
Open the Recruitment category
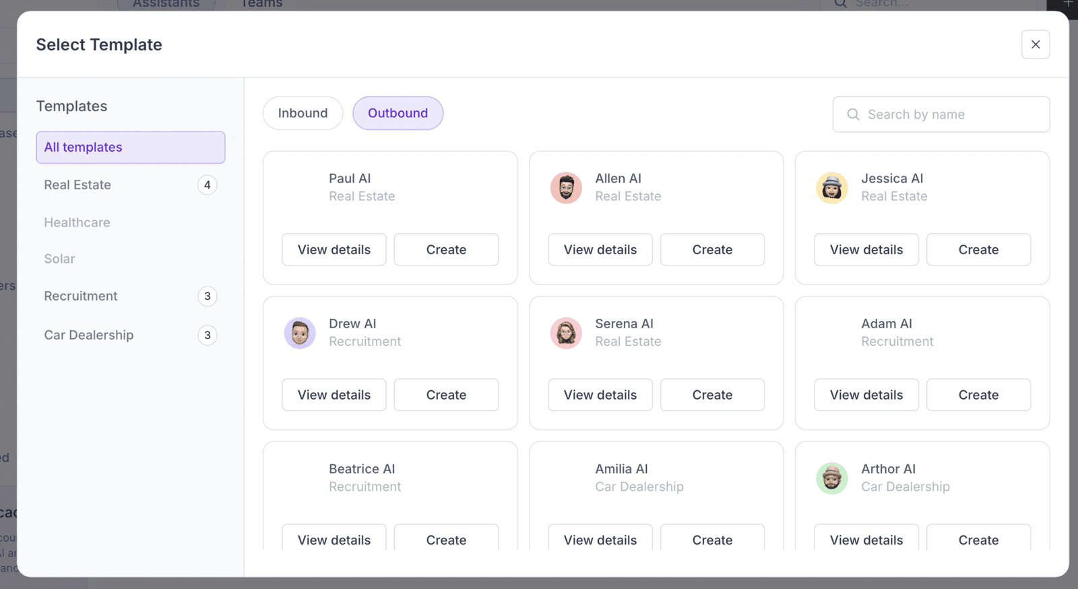pos(131,296)
